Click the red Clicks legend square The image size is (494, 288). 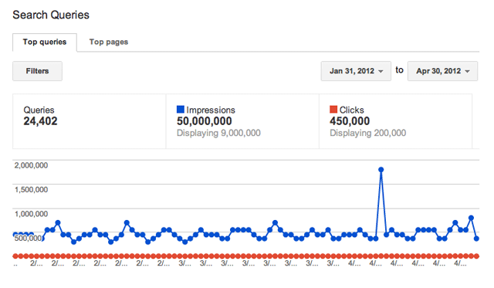pyautogui.click(x=333, y=110)
